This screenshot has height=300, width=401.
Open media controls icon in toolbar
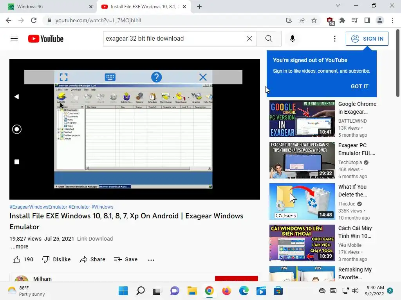tap(355, 20)
